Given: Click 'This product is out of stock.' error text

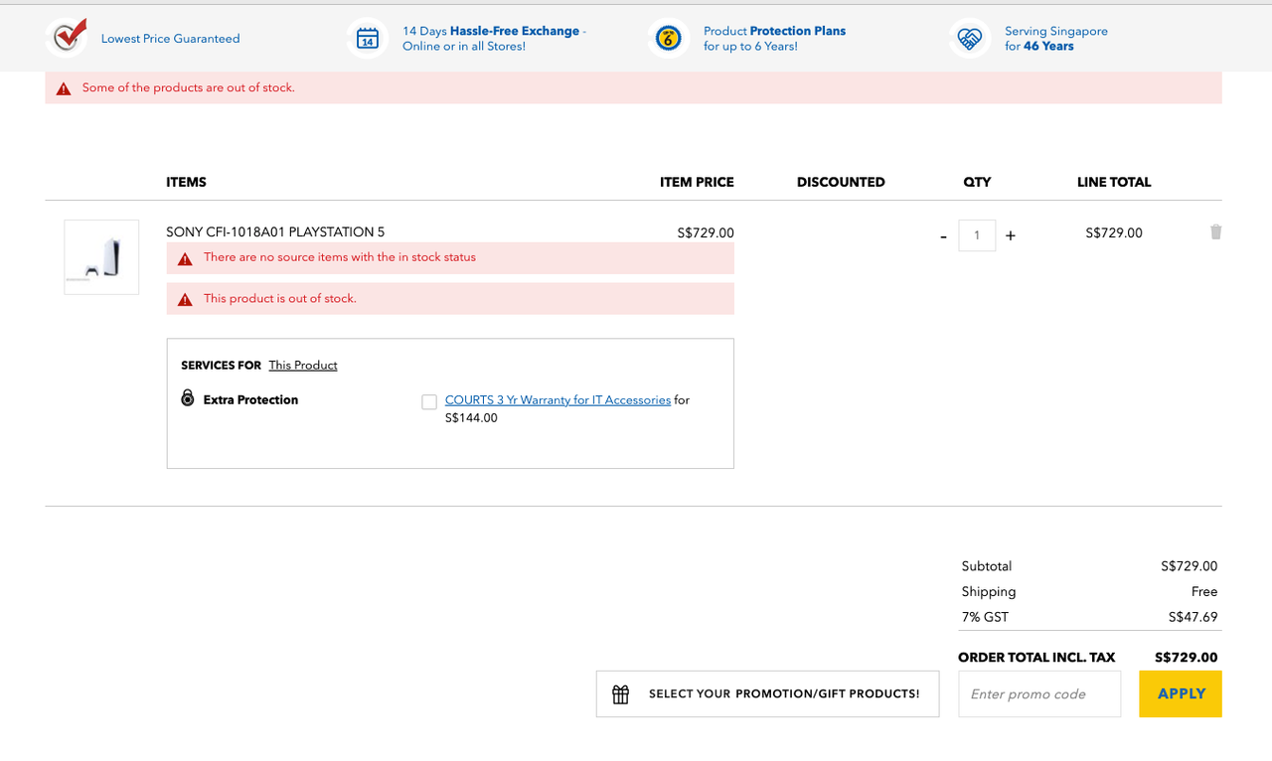Looking at the screenshot, I should (x=280, y=298).
